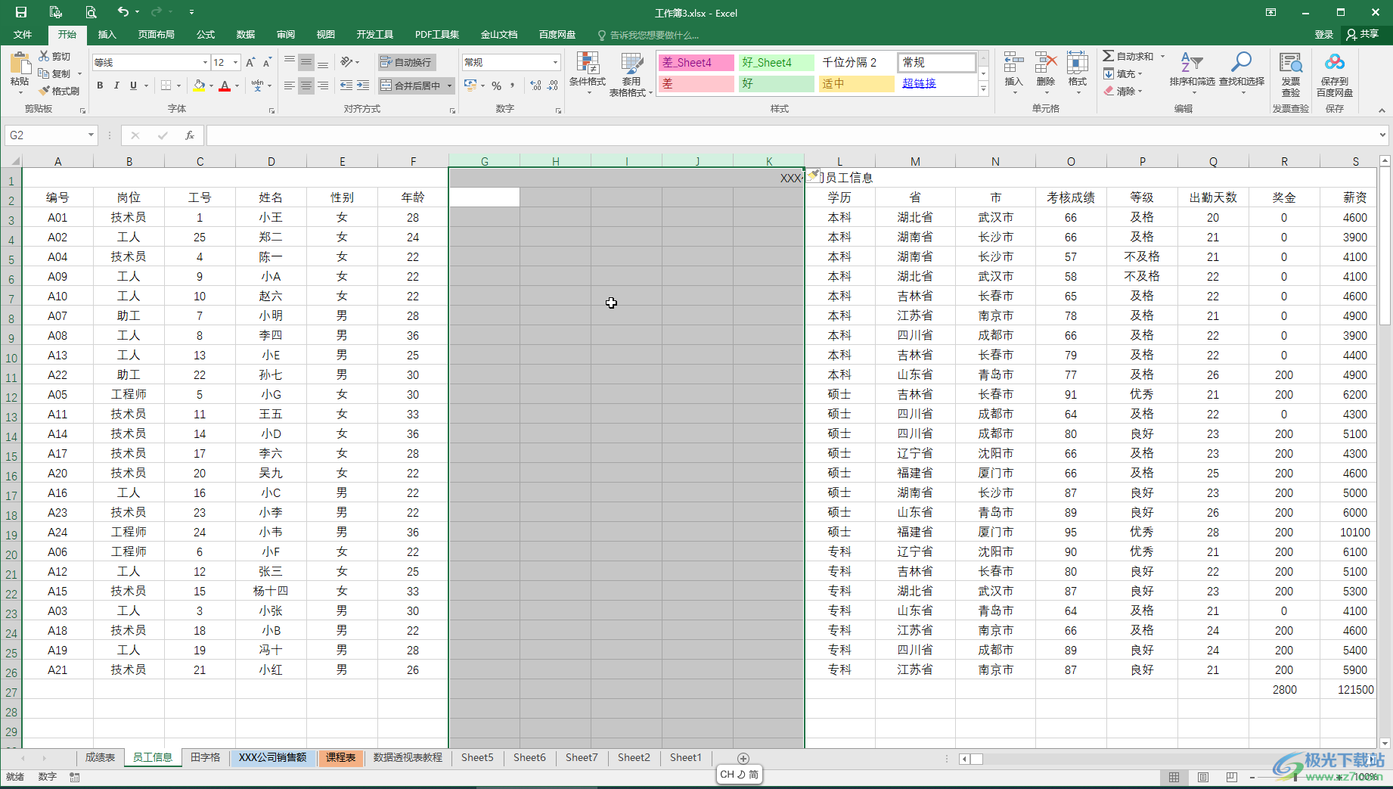This screenshot has height=789, width=1393.
Task: Switch to the 插入 ribbon tab
Action: [107, 34]
